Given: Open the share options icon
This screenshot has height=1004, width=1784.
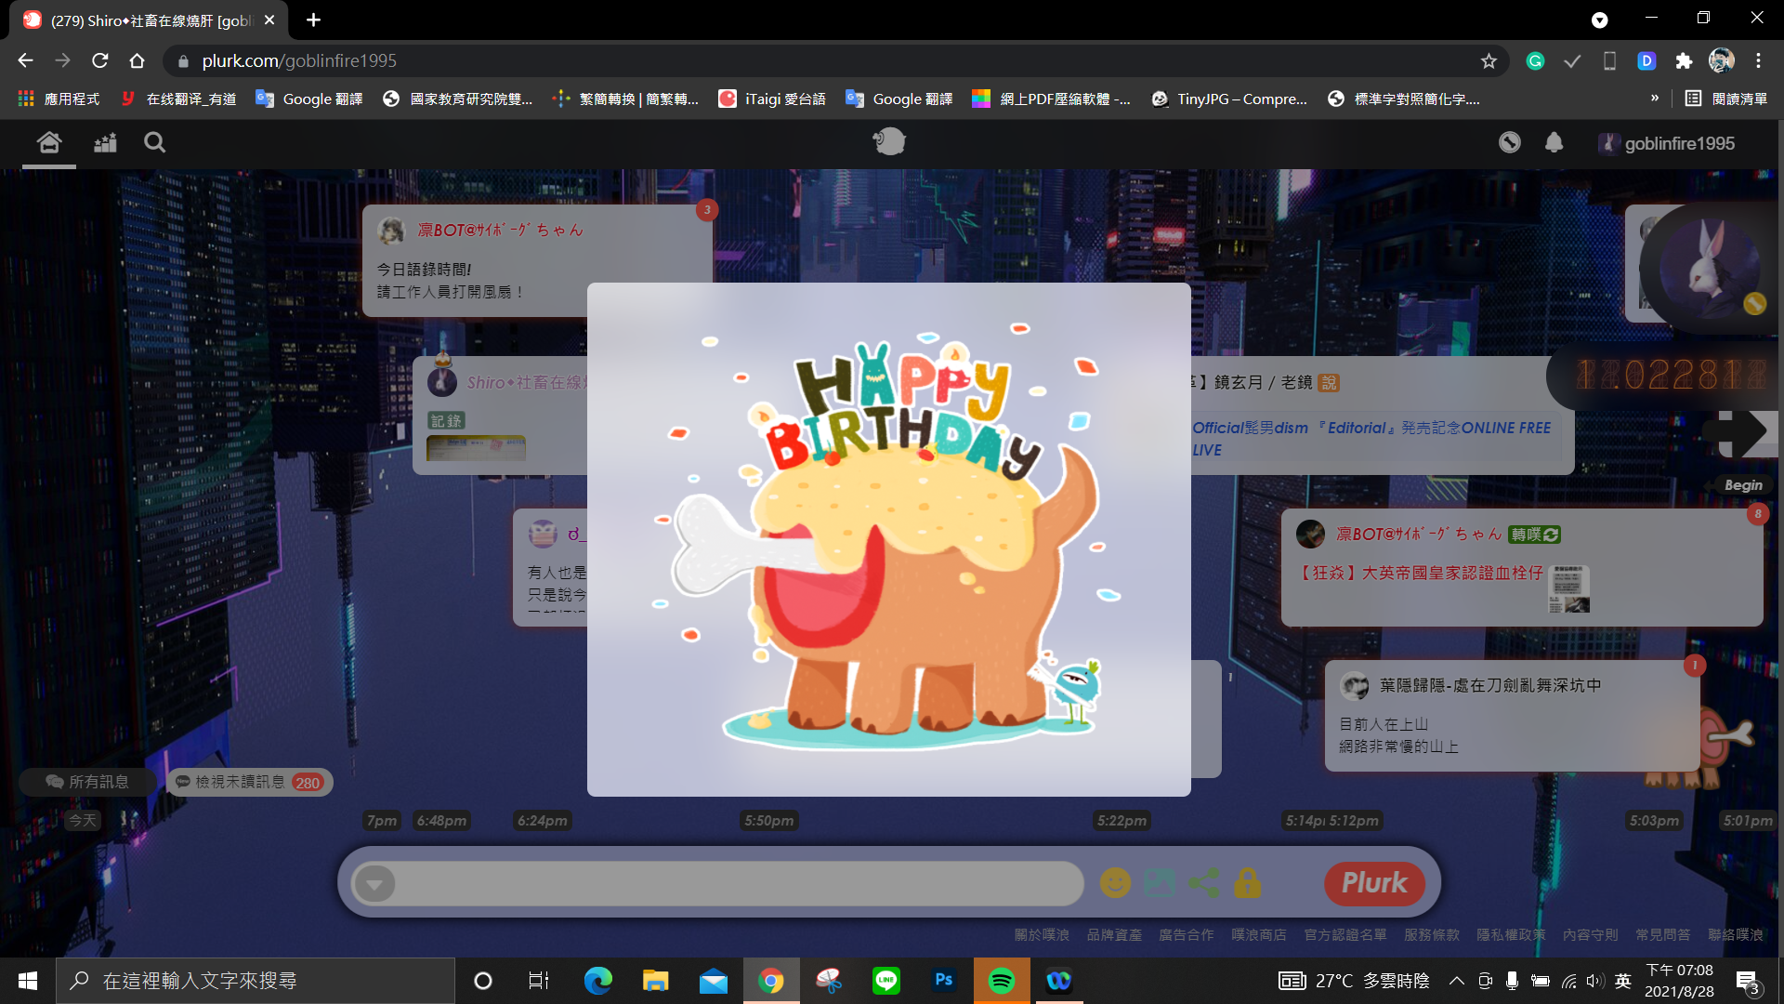Looking at the screenshot, I should (1203, 882).
